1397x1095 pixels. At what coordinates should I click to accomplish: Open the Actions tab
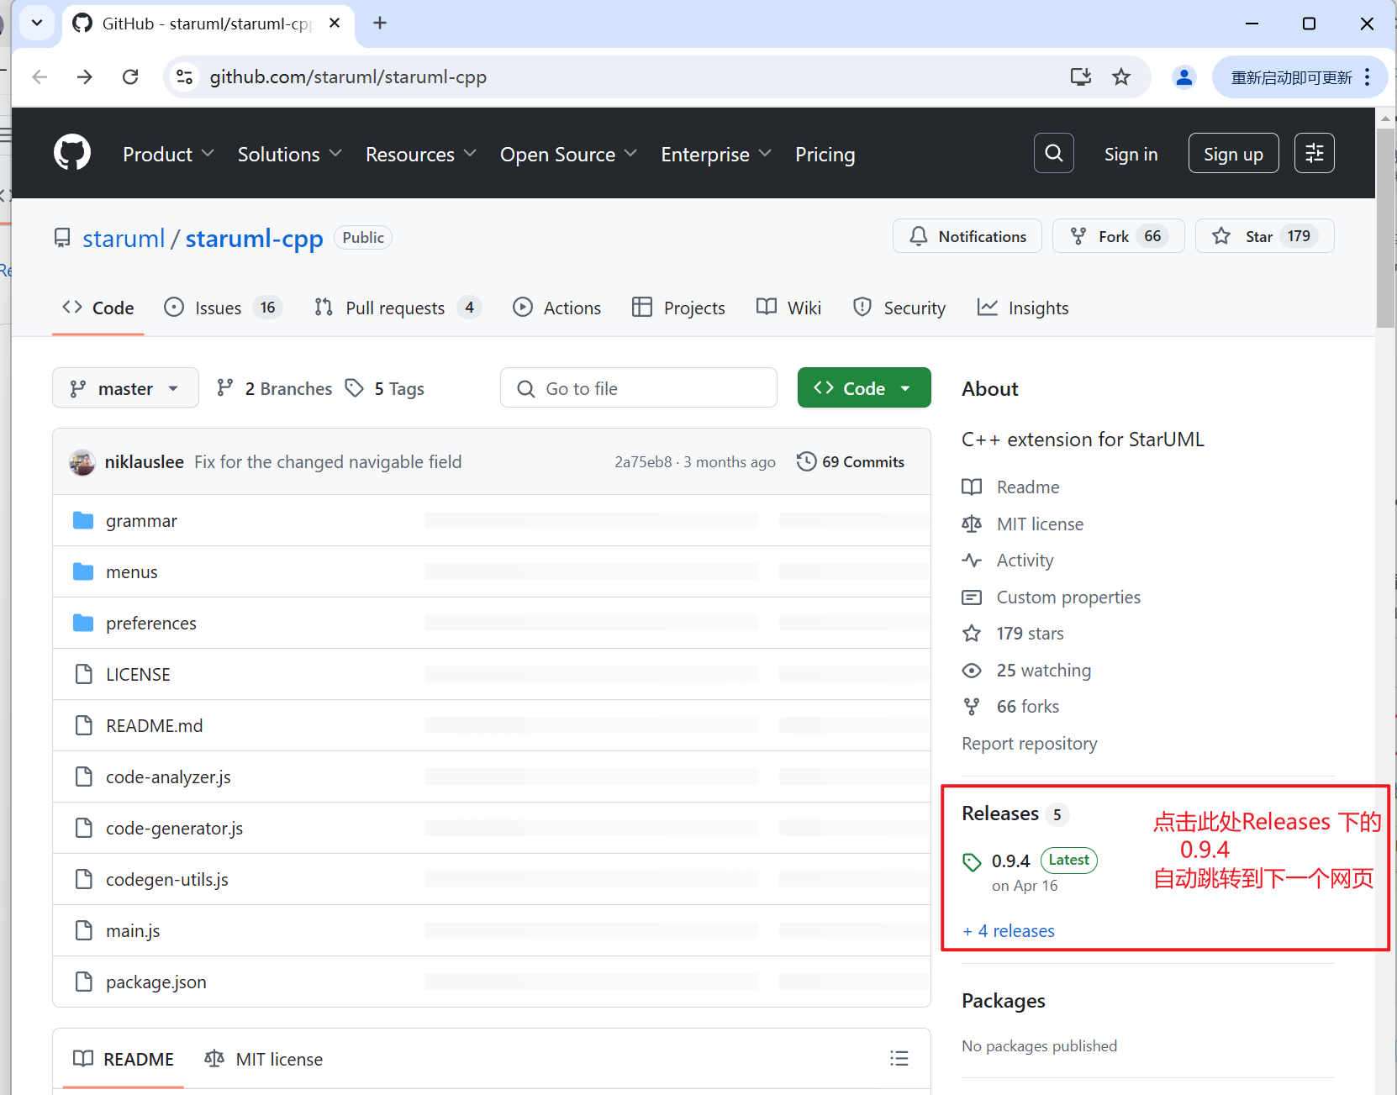556,308
